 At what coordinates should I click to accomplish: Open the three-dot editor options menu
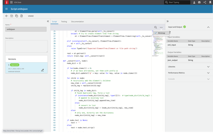(x=161, y=27)
